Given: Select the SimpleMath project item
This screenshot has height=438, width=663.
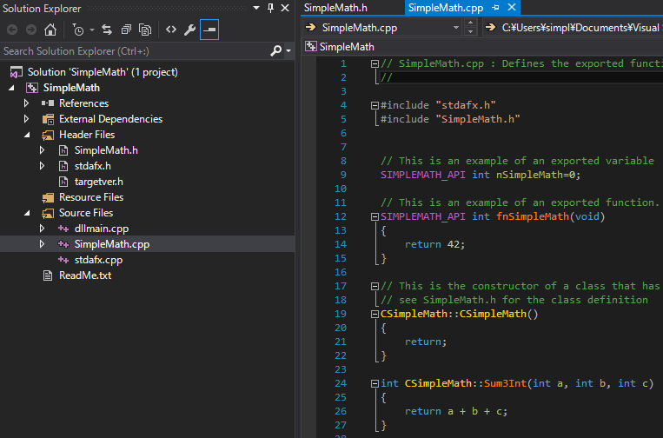Looking at the screenshot, I should pyautogui.click(x=71, y=88).
